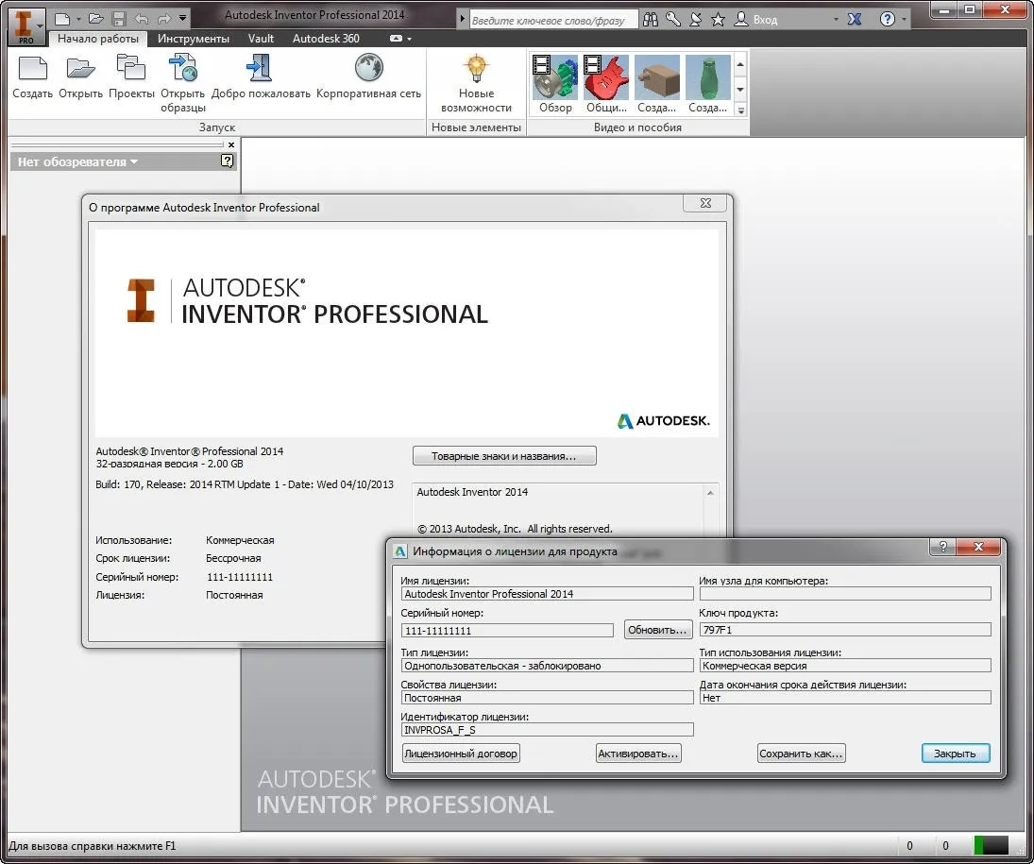Click Закрыть in the license dialog
Viewport: 1034px width, 864px height.
tap(956, 754)
